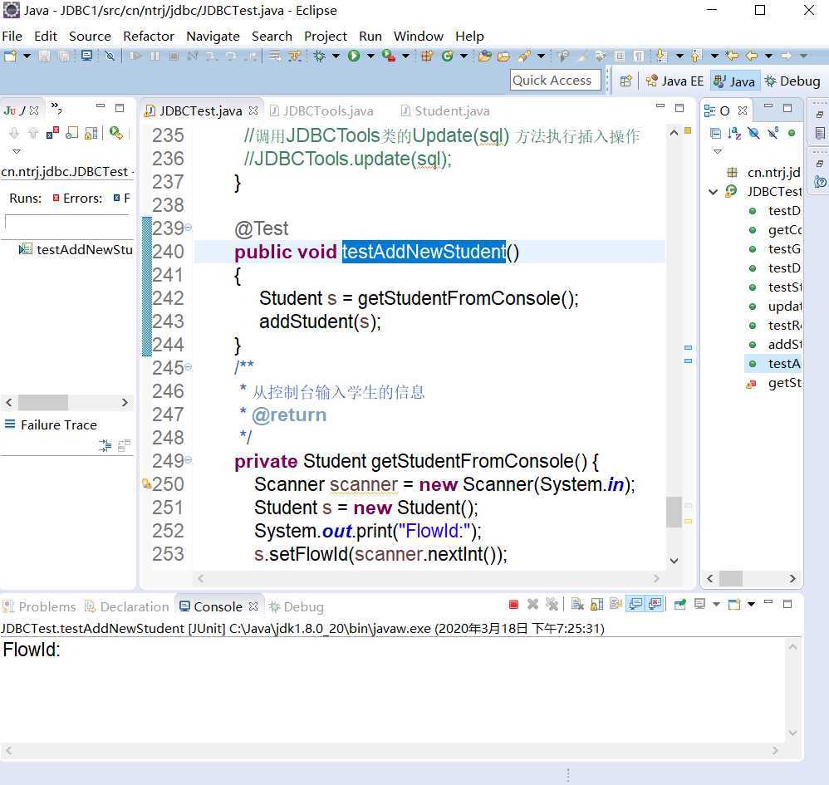Toggle Hide Static members in Outline toolbar
Image resolution: width=829 pixels, height=785 pixels.
click(773, 133)
